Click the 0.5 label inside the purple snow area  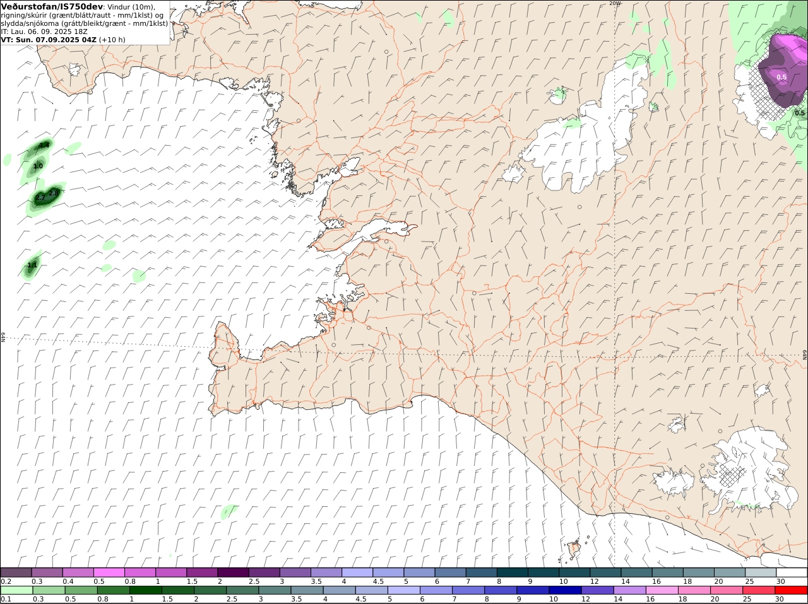pyautogui.click(x=781, y=78)
